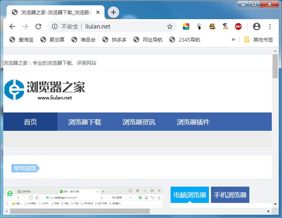Open the 浏览器下载 navigation item
Screen dimensions: 282x218
pos(85,122)
